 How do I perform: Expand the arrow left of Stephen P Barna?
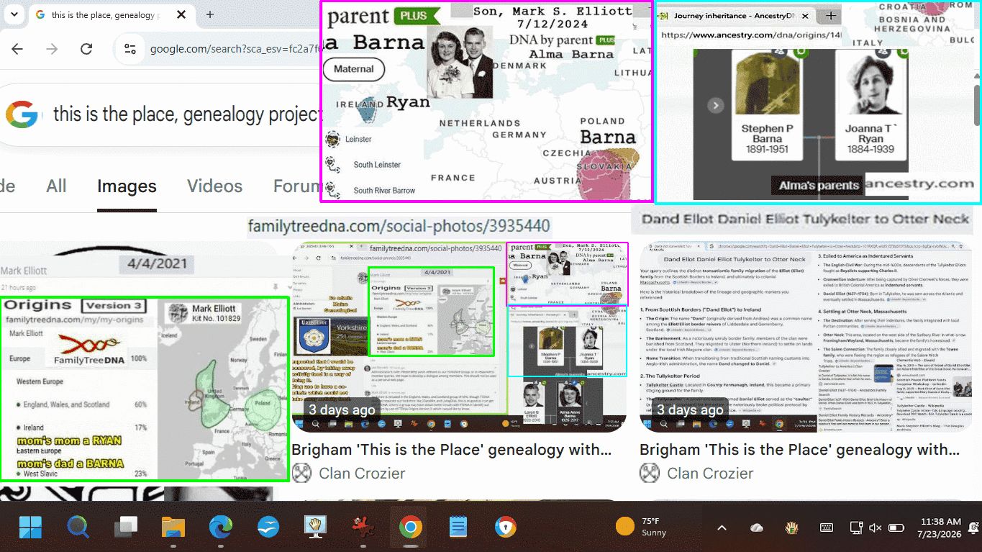[x=715, y=105]
